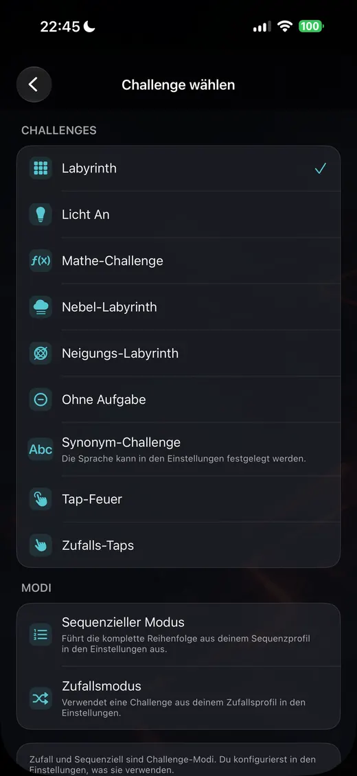Select Zufalls-Taps challenge row
This screenshot has height=776, width=357.
click(x=178, y=545)
